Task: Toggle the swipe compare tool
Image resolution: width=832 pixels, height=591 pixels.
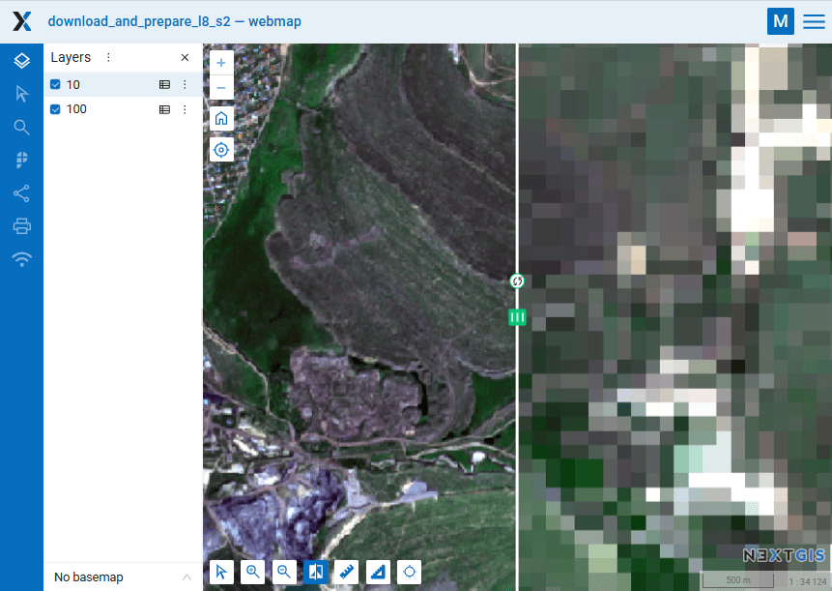Action: 316,572
